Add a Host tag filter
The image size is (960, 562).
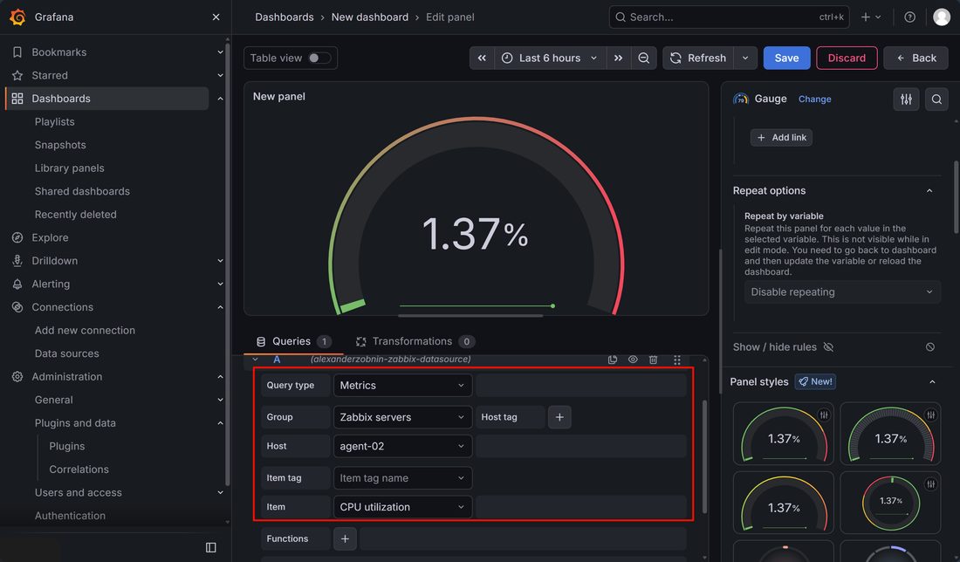559,417
